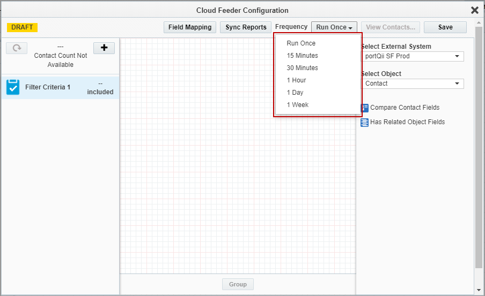Click the vertical scrollbar down arrow
This screenshot has height=296, width=485.
coord(479,290)
